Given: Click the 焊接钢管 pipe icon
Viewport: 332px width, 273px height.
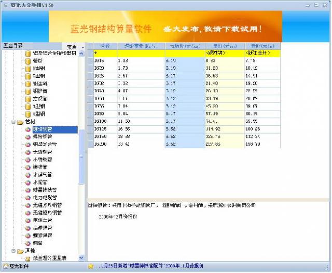Looking at the screenshot, I should point(28,137).
